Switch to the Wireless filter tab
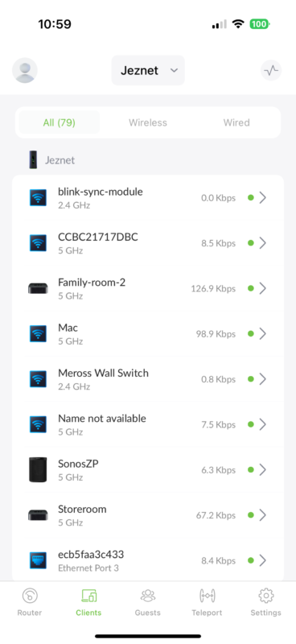 point(148,122)
